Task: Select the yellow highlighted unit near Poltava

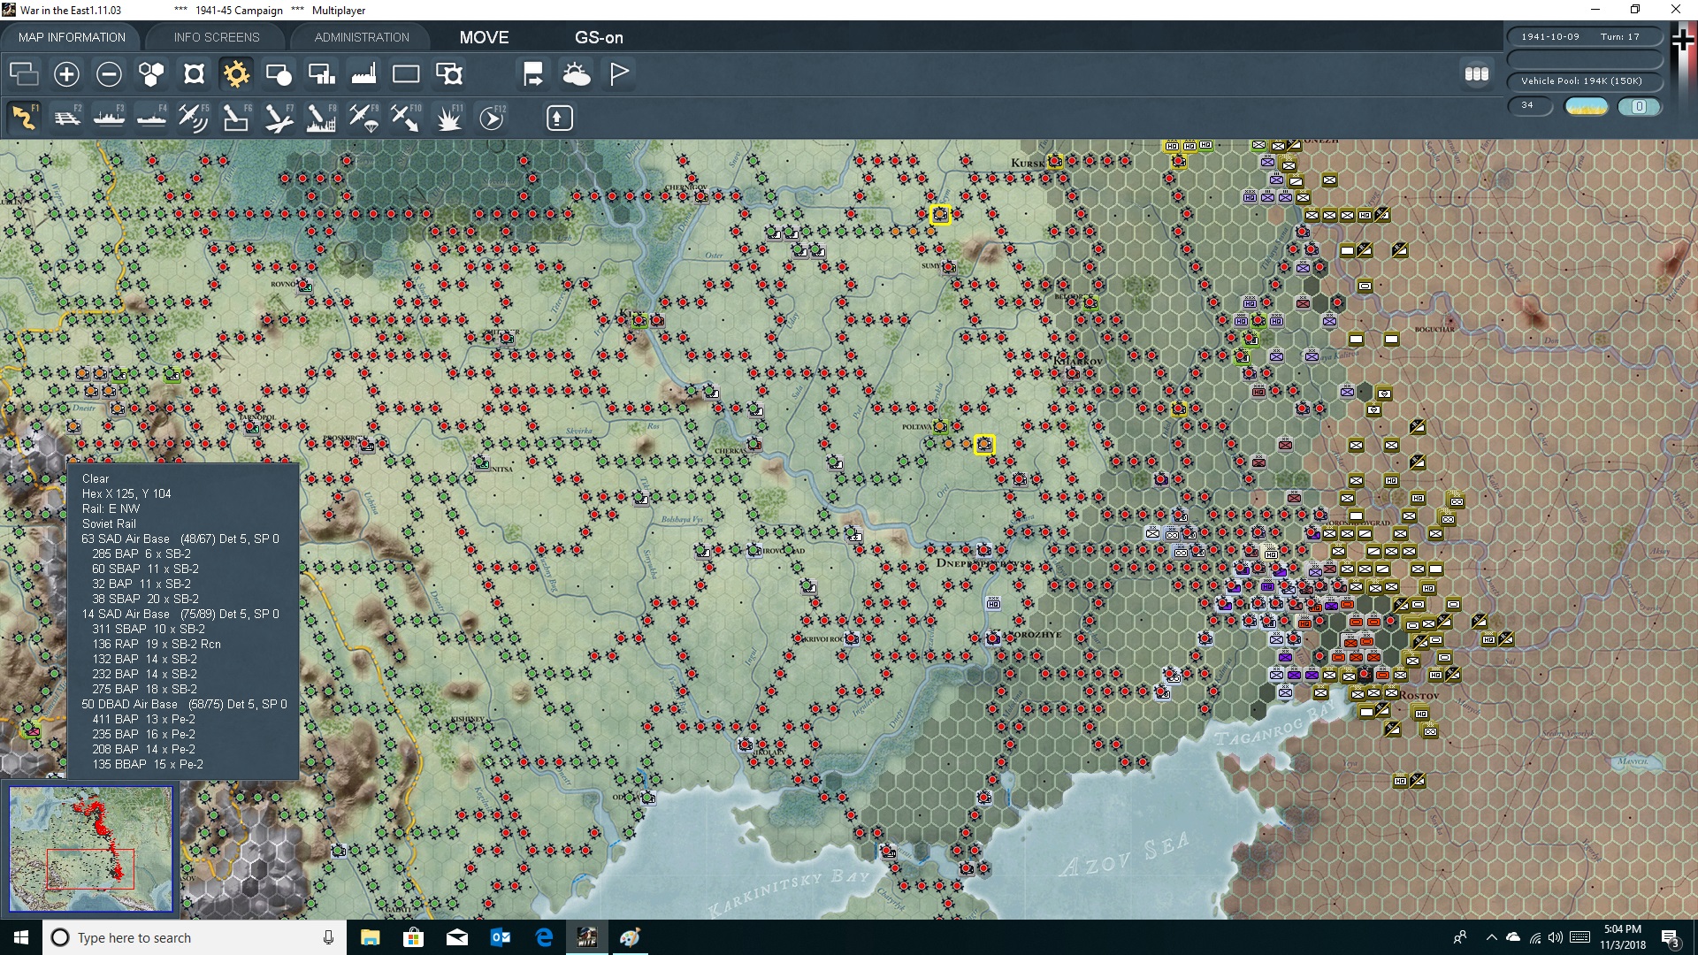Action: [984, 445]
